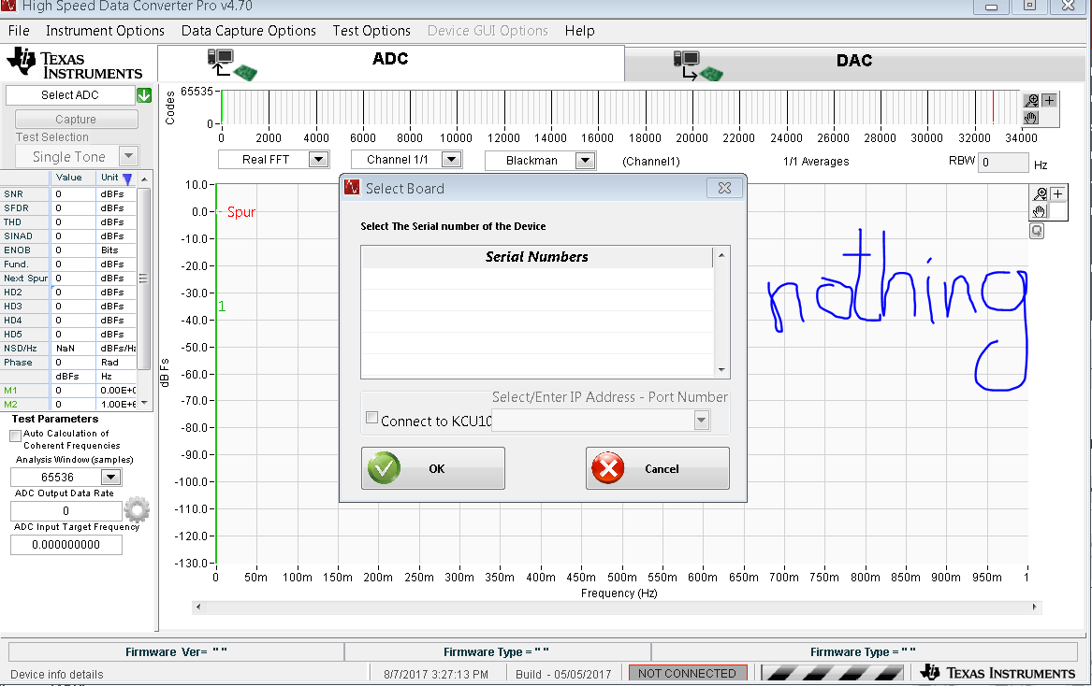
Task: Click the THD row in measurements table
Action: click(68, 222)
